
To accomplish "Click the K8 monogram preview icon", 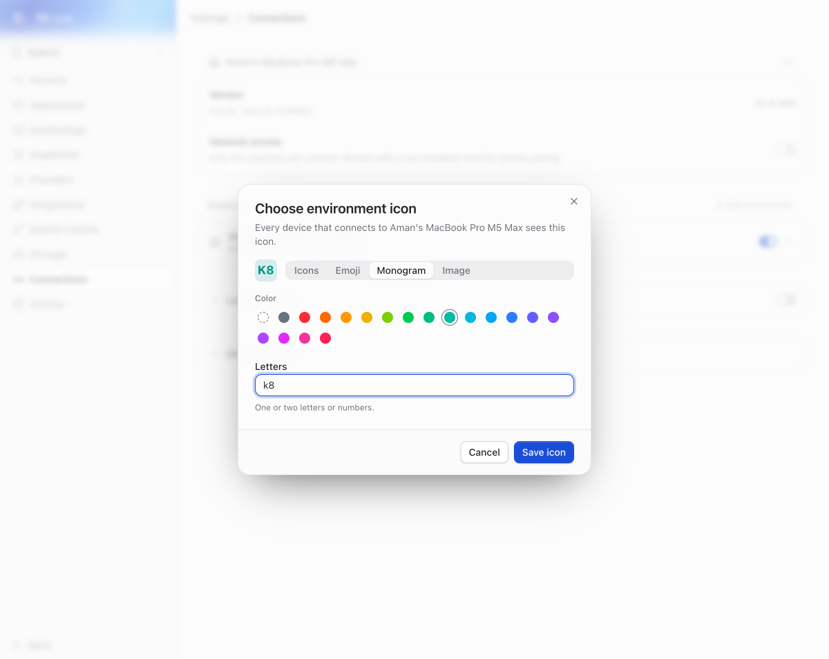I will [266, 270].
